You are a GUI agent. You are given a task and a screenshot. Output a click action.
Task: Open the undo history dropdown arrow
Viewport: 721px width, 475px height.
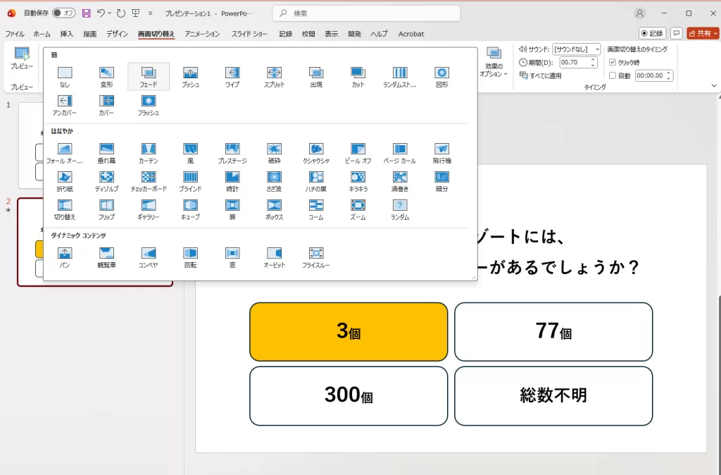[x=110, y=12]
